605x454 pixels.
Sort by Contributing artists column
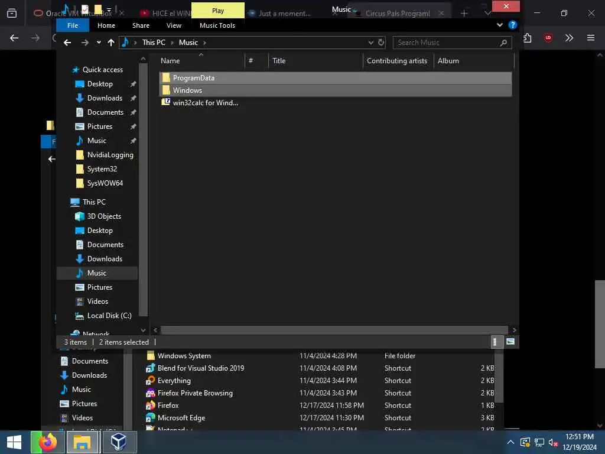[398, 61]
